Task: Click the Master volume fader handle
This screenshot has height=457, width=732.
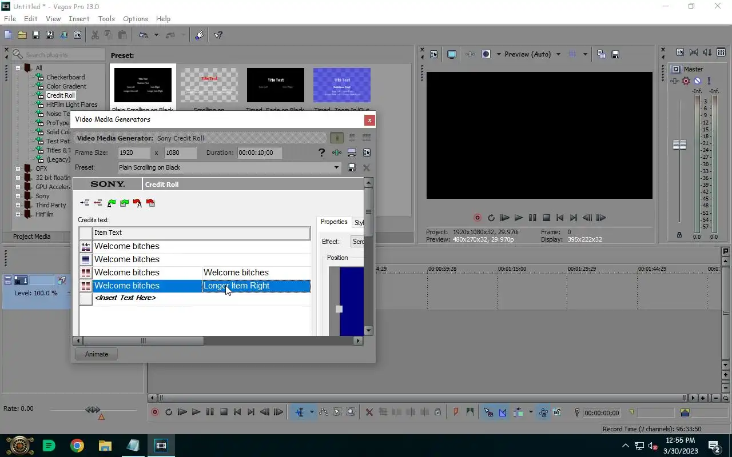Action: pyautogui.click(x=679, y=145)
